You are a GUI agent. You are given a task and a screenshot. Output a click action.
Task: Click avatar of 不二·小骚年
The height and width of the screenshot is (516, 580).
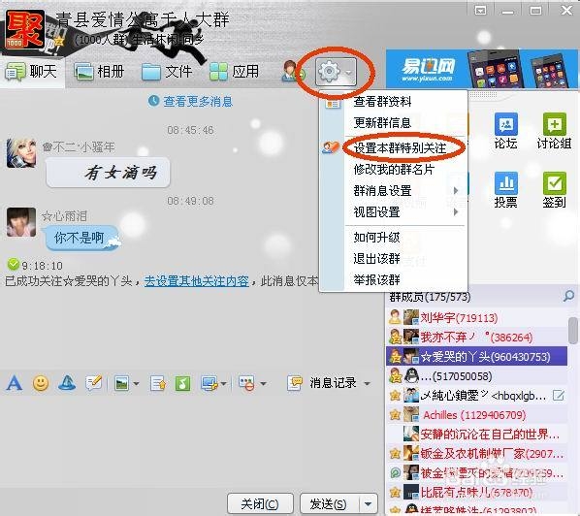point(21,153)
